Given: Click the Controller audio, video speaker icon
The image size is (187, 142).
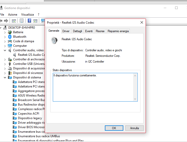Looking at the screenshot, I should (x=10, y=50).
